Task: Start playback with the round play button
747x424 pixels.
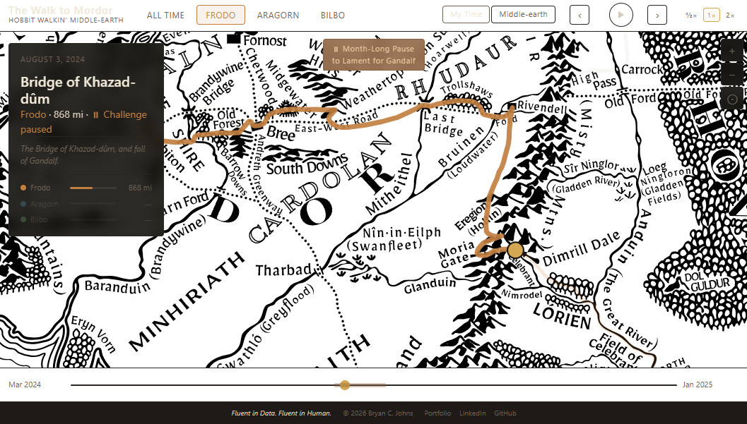Action: (x=620, y=15)
